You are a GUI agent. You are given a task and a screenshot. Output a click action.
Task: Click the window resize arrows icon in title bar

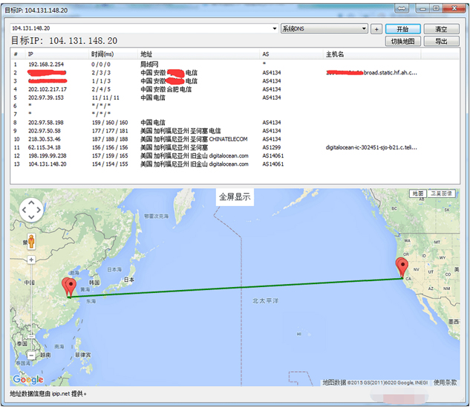[402, 8]
